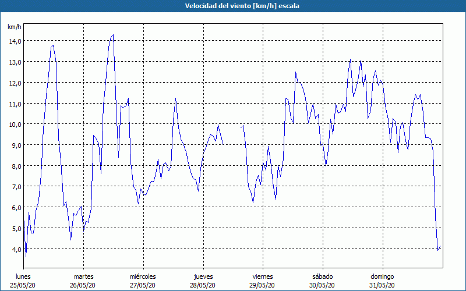Screen dimensions: 466x291
Task: Click the '8,0' y-axis value
Action: [16, 166]
